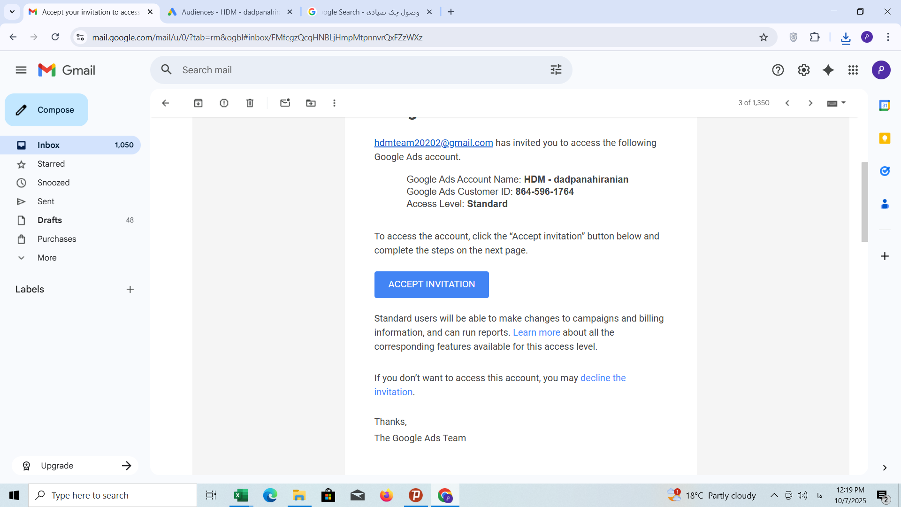Open the Google apps grid

coord(853,70)
